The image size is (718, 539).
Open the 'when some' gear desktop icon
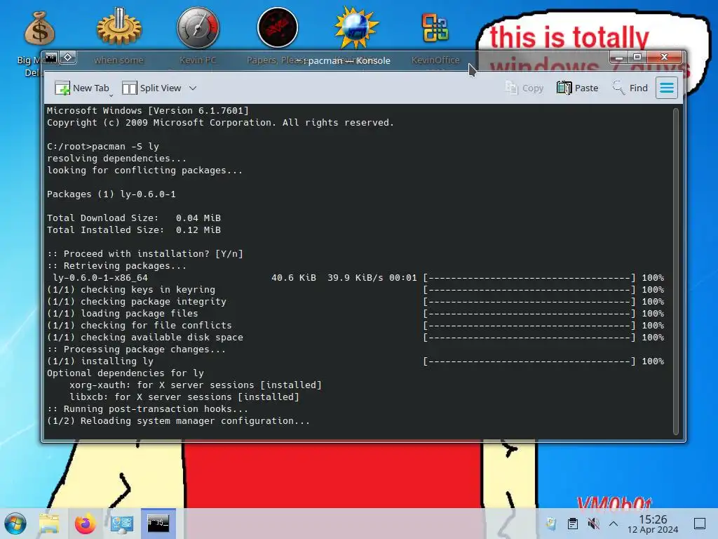(x=119, y=28)
